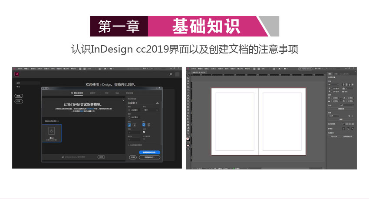Select the Rectangle Frame tool
The width and height of the screenshot is (369, 199).
pyautogui.click(x=188, y=101)
